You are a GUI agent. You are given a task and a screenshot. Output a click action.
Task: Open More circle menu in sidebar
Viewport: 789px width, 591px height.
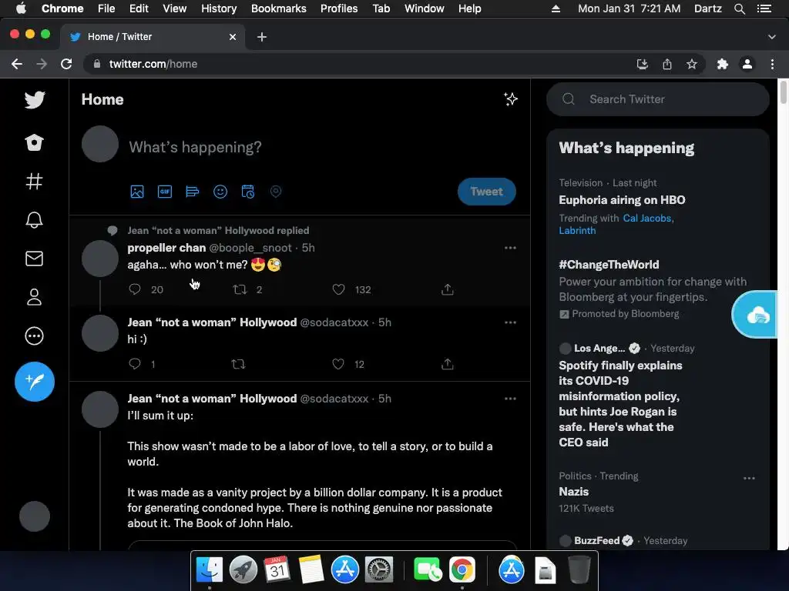pyautogui.click(x=34, y=336)
